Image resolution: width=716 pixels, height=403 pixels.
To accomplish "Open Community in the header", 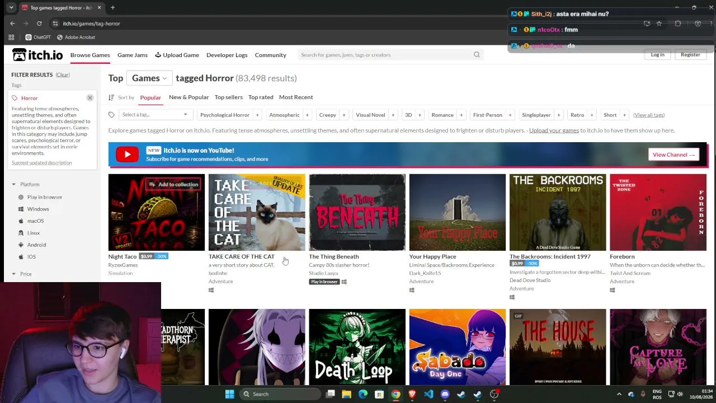I will pyautogui.click(x=271, y=55).
